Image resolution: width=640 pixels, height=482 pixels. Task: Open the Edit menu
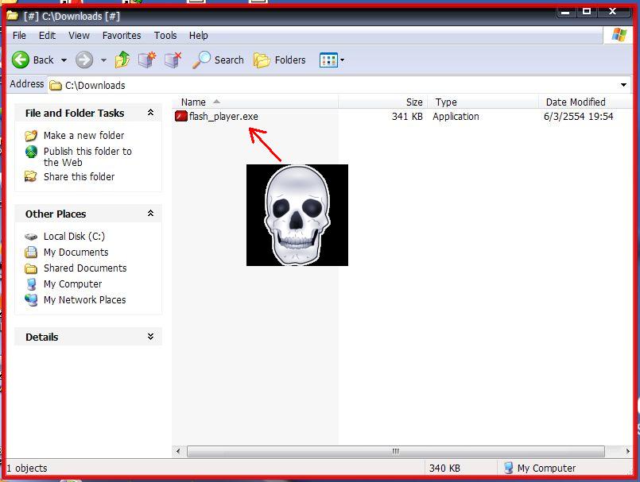(47, 36)
